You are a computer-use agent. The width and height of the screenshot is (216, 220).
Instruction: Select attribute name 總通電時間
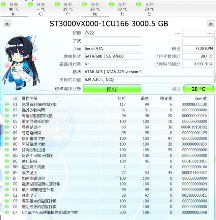[x=31, y=133]
